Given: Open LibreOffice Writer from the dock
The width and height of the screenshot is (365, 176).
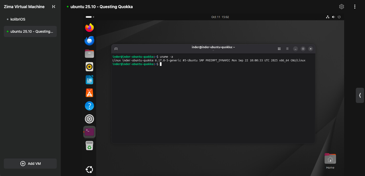Looking at the screenshot, I should 89,80.
